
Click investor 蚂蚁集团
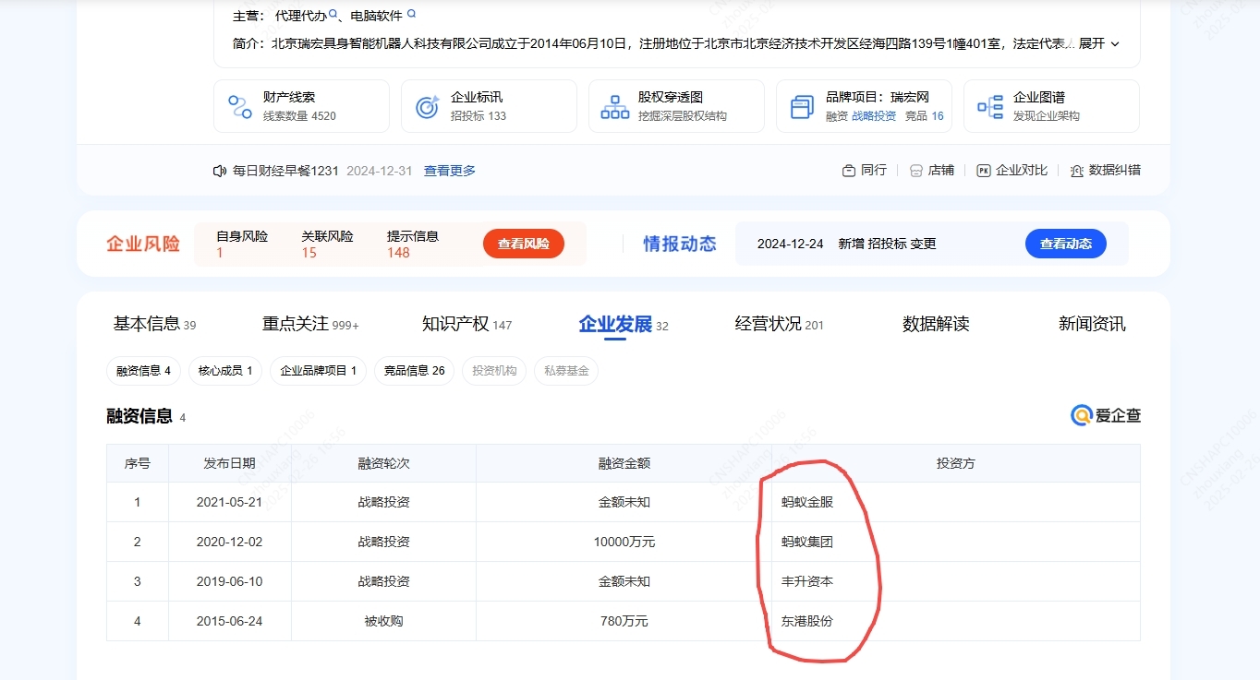[x=807, y=543]
